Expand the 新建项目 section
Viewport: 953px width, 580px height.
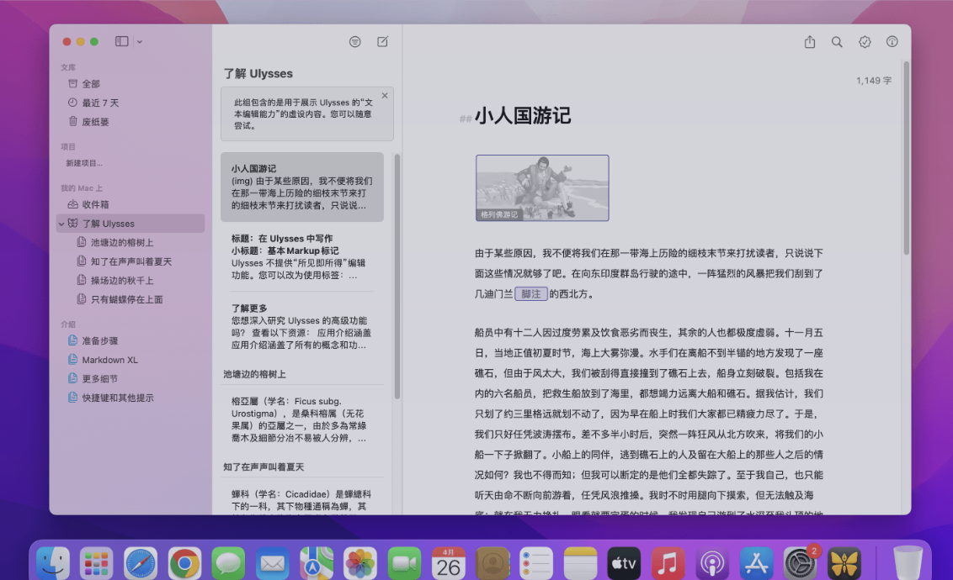(83, 164)
